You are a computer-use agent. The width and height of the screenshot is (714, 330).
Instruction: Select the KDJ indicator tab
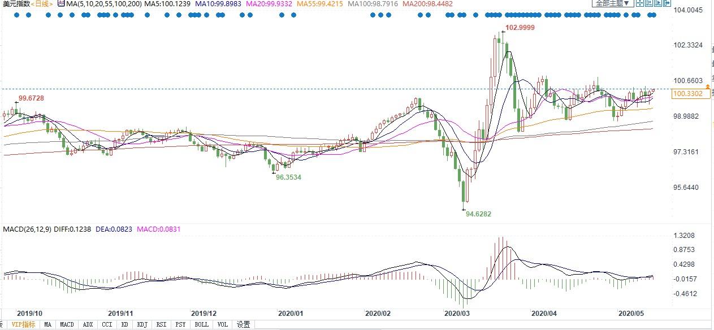(142, 325)
